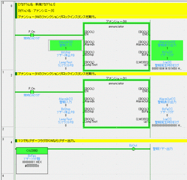Select the アナンシェータ0 function block title

pos(116,22)
